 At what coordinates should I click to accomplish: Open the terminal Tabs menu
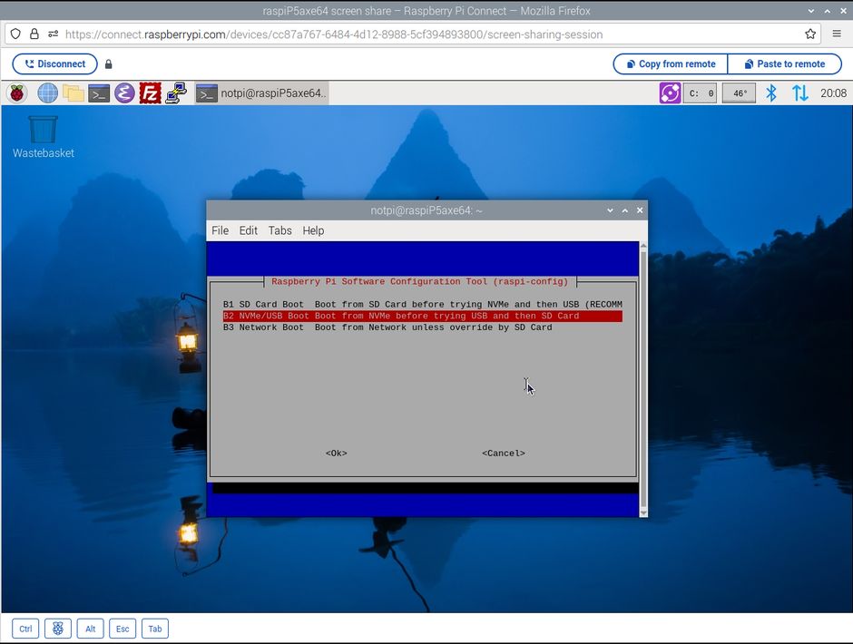[x=279, y=230]
